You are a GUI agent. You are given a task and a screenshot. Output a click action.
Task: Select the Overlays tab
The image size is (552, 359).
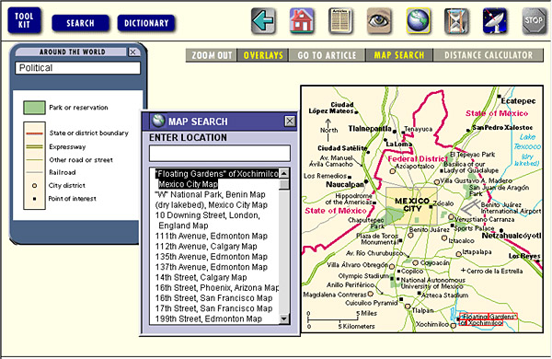[263, 55]
